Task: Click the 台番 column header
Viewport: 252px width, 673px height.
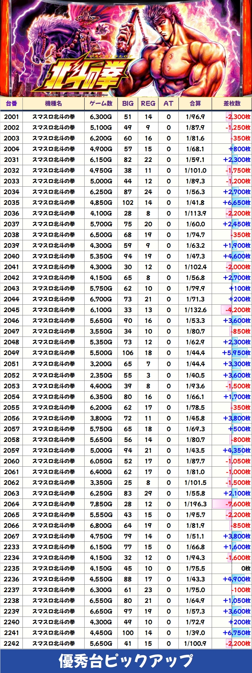Action: point(11,103)
